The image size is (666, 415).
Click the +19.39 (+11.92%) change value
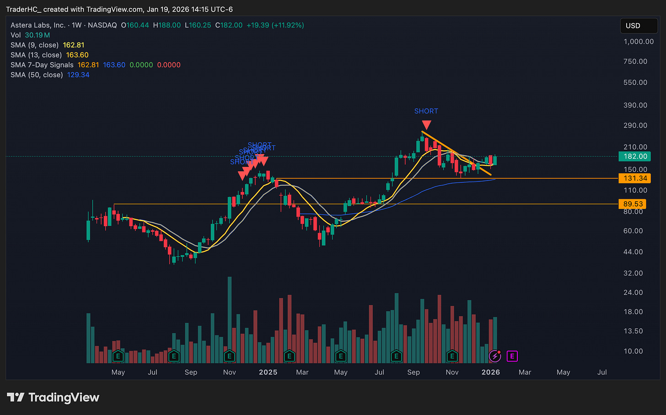pyautogui.click(x=275, y=25)
